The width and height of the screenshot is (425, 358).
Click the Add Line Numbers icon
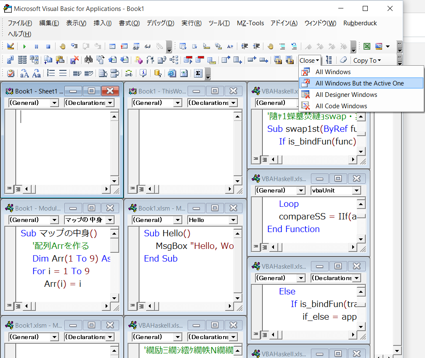tap(50, 73)
